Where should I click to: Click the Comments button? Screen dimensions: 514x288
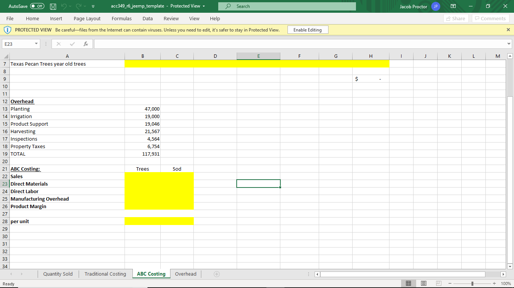(490, 18)
